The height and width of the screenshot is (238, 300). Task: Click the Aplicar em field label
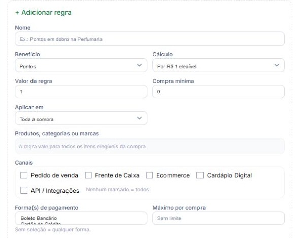pos(29,107)
